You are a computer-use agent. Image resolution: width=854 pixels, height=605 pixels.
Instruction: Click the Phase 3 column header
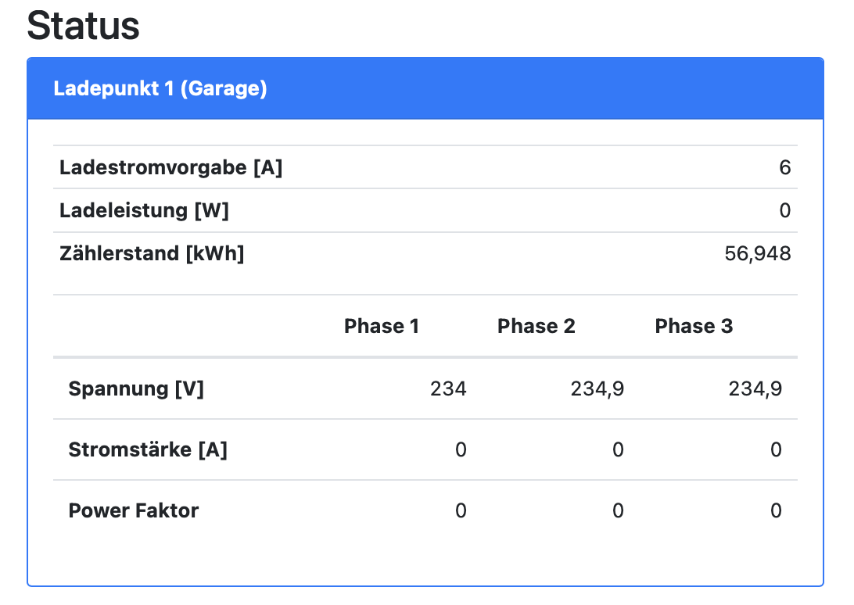click(694, 326)
